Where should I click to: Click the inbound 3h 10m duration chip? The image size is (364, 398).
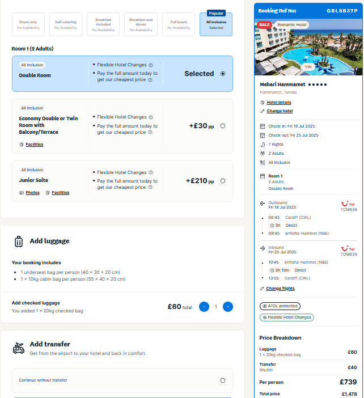tap(280, 270)
